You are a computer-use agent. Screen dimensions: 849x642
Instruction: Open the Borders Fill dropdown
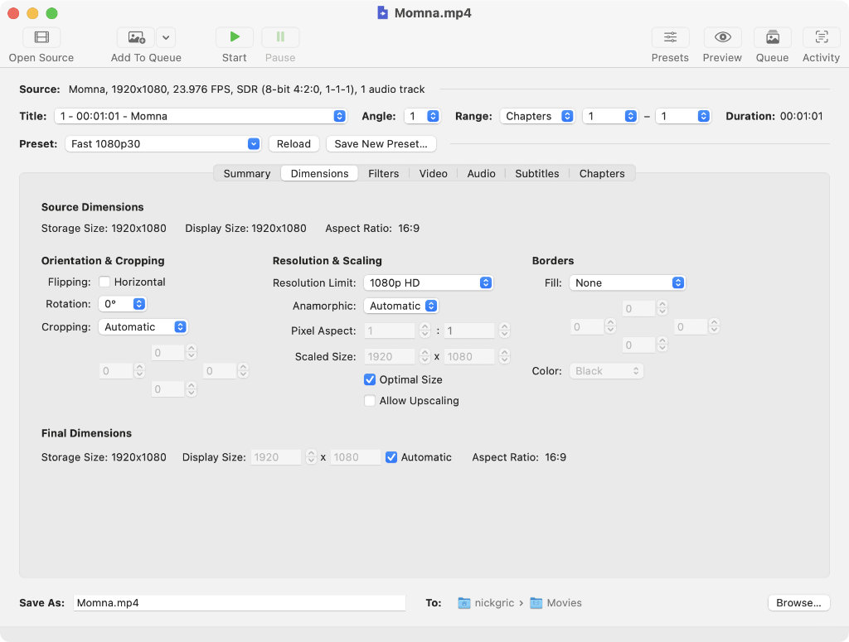(x=628, y=283)
